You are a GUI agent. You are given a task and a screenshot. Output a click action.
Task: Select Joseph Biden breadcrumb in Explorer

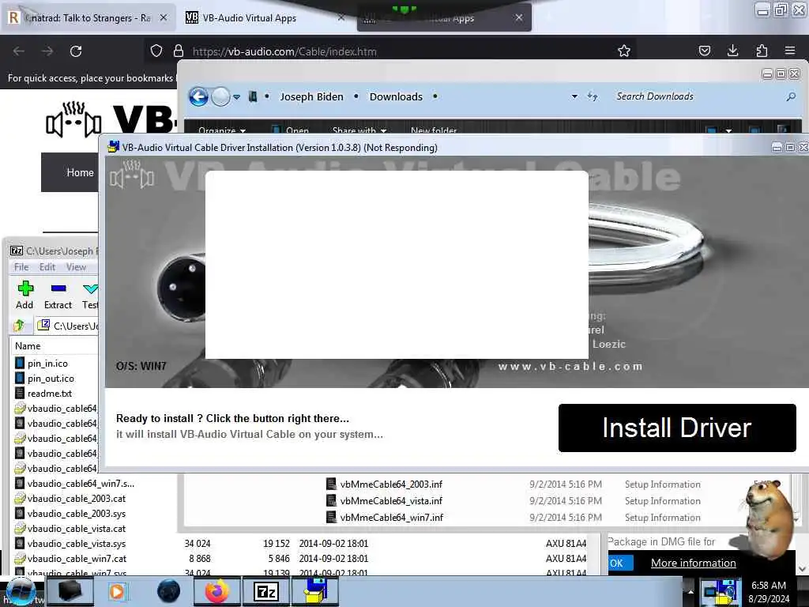click(311, 96)
